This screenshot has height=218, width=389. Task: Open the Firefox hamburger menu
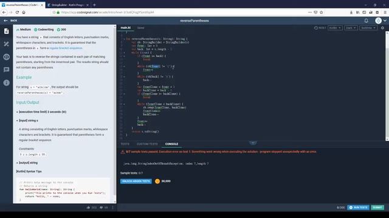point(385,12)
